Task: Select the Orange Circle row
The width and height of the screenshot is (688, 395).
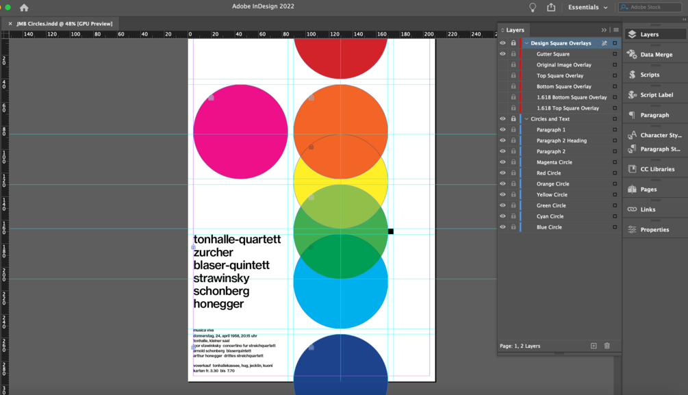Action: click(x=559, y=184)
